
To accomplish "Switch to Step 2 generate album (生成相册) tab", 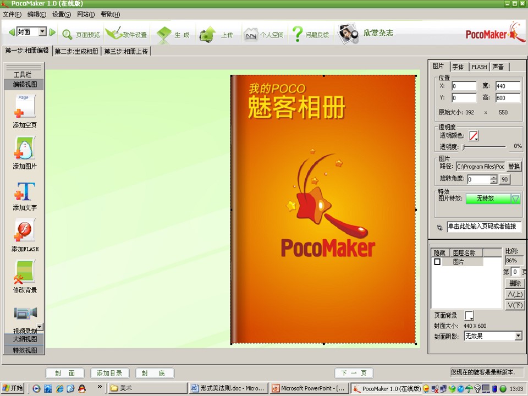I will point(76,51).
